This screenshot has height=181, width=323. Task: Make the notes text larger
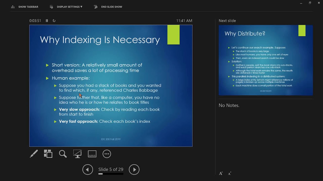click(x=221, y=173)
